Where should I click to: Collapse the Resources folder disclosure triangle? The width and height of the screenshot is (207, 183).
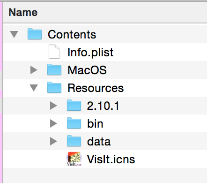pos(34,88)
